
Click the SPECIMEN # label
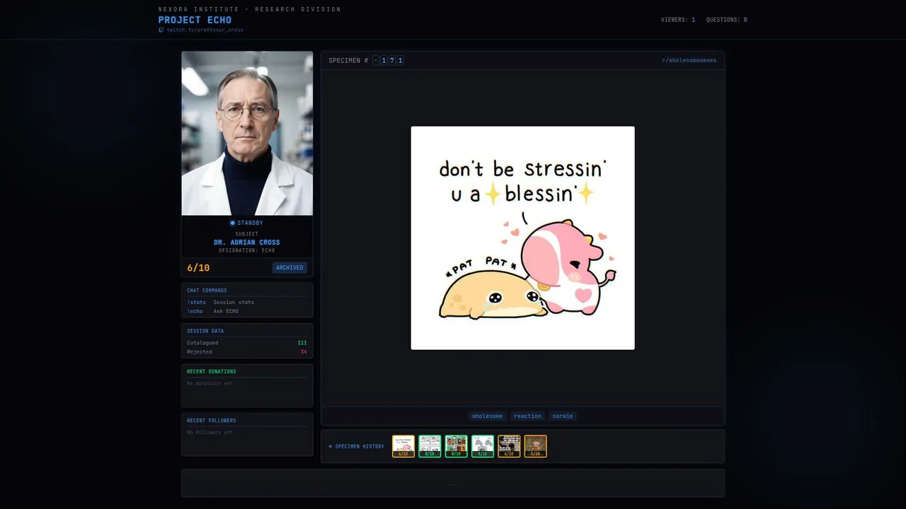coord(348,61)
